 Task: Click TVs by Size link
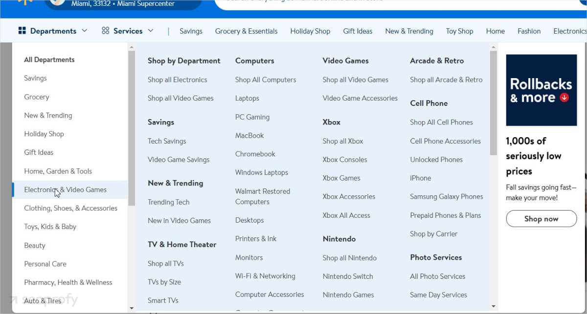click(x=164, y=282)
